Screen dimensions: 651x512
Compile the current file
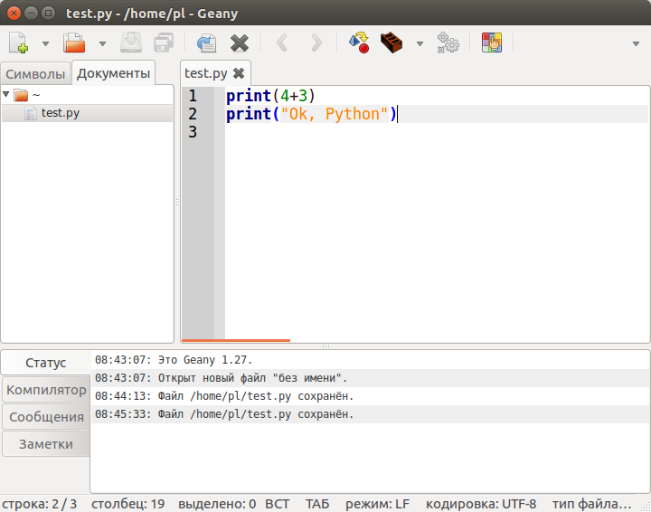pyautogui.click(x=358, y=43)
